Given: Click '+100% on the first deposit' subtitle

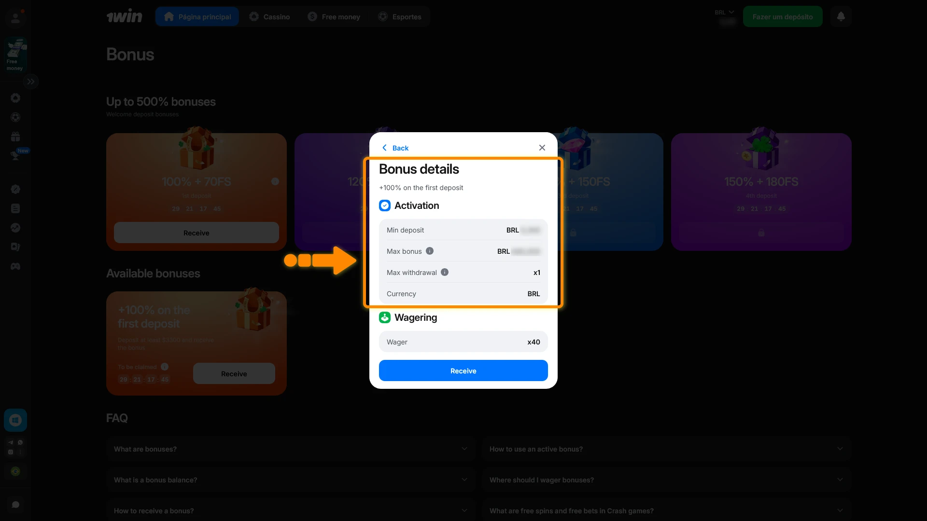Looking at the screenshot, I should [x=421, y=188].
